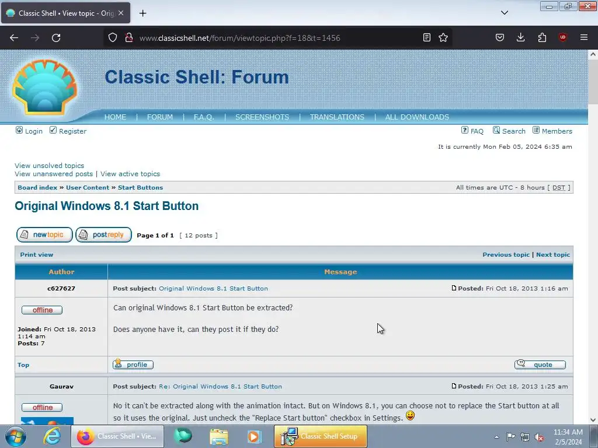The width and height of the screenshot is (598, 448).
Task: Click the Register link
Action: click(x=72, y=131)
